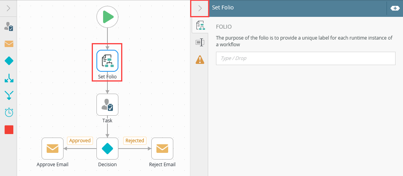Screen dimensions: 403x176
Task: Select the Task step node
Action: pos(107,105)
